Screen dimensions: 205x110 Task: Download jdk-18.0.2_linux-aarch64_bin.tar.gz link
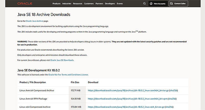click(128, 90)
